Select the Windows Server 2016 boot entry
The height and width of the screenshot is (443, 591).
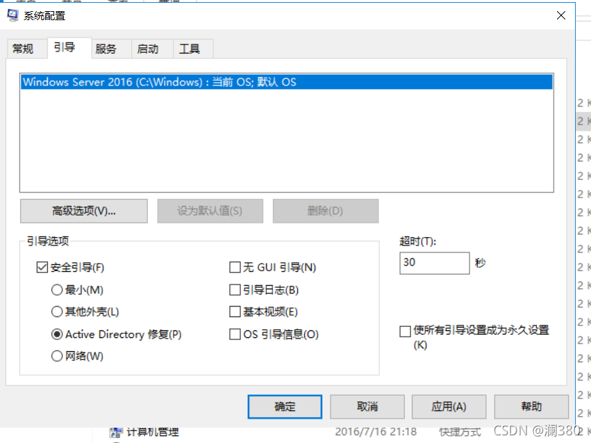tap(287, 82)
